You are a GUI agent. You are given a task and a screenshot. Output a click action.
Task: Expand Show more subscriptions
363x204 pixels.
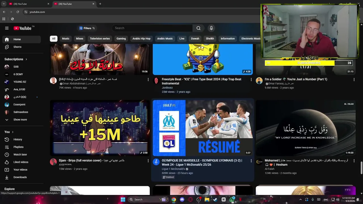[x=22, y=120]
